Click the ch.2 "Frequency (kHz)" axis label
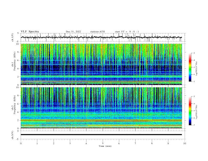Image resolution: width=208 pixels, height=161 pixels. (x=15, y=105)
